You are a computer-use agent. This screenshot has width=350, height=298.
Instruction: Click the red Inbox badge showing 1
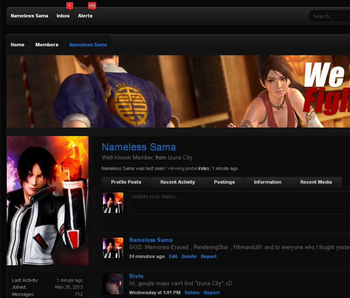(x=69, y=6)
